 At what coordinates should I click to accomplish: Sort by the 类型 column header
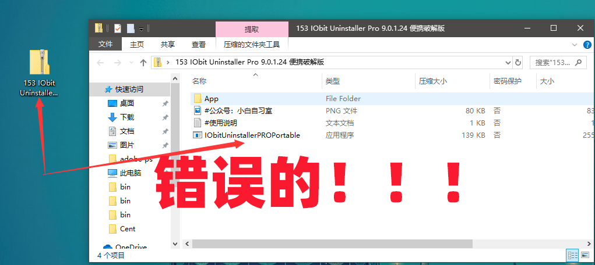click(332, 81)
